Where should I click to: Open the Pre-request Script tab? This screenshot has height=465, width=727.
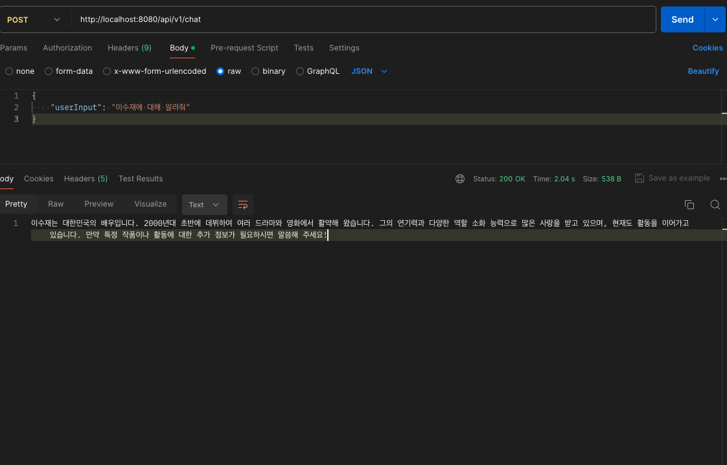tap(244, 48)
